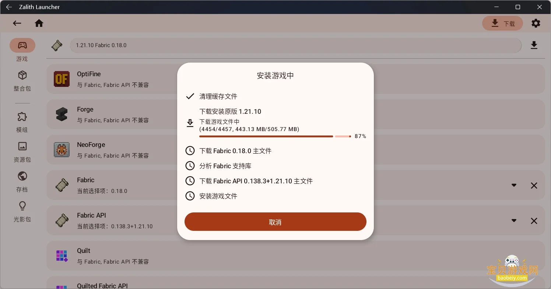This screenshot has width=551, height=289.
Task: Click the 安装游戏中 dialog title
Action: (275, 75)
